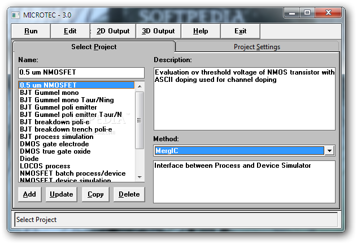Select the LOCOS process project
The image size is (357, 244).
click(x=77, y=166)
